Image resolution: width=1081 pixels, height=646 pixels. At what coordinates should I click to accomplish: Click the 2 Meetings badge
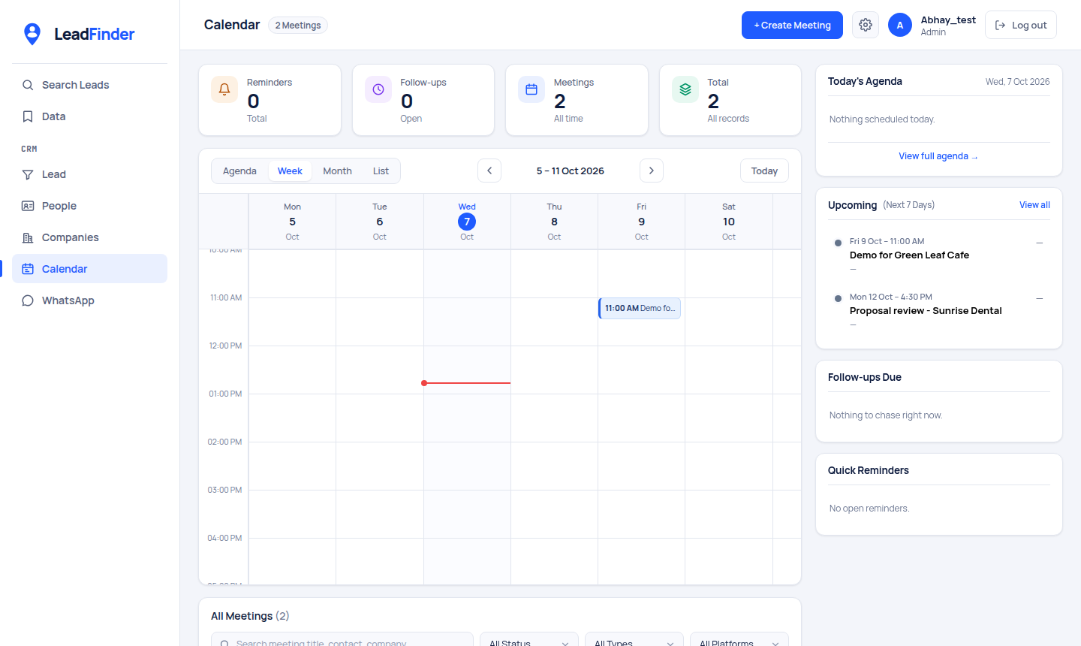coord(298,26)
